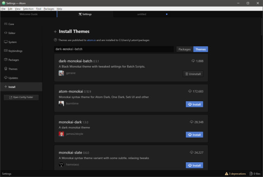This screenshot has width=263, height=177.
Task: Maximize the Atom window
Action: [248, 3]
